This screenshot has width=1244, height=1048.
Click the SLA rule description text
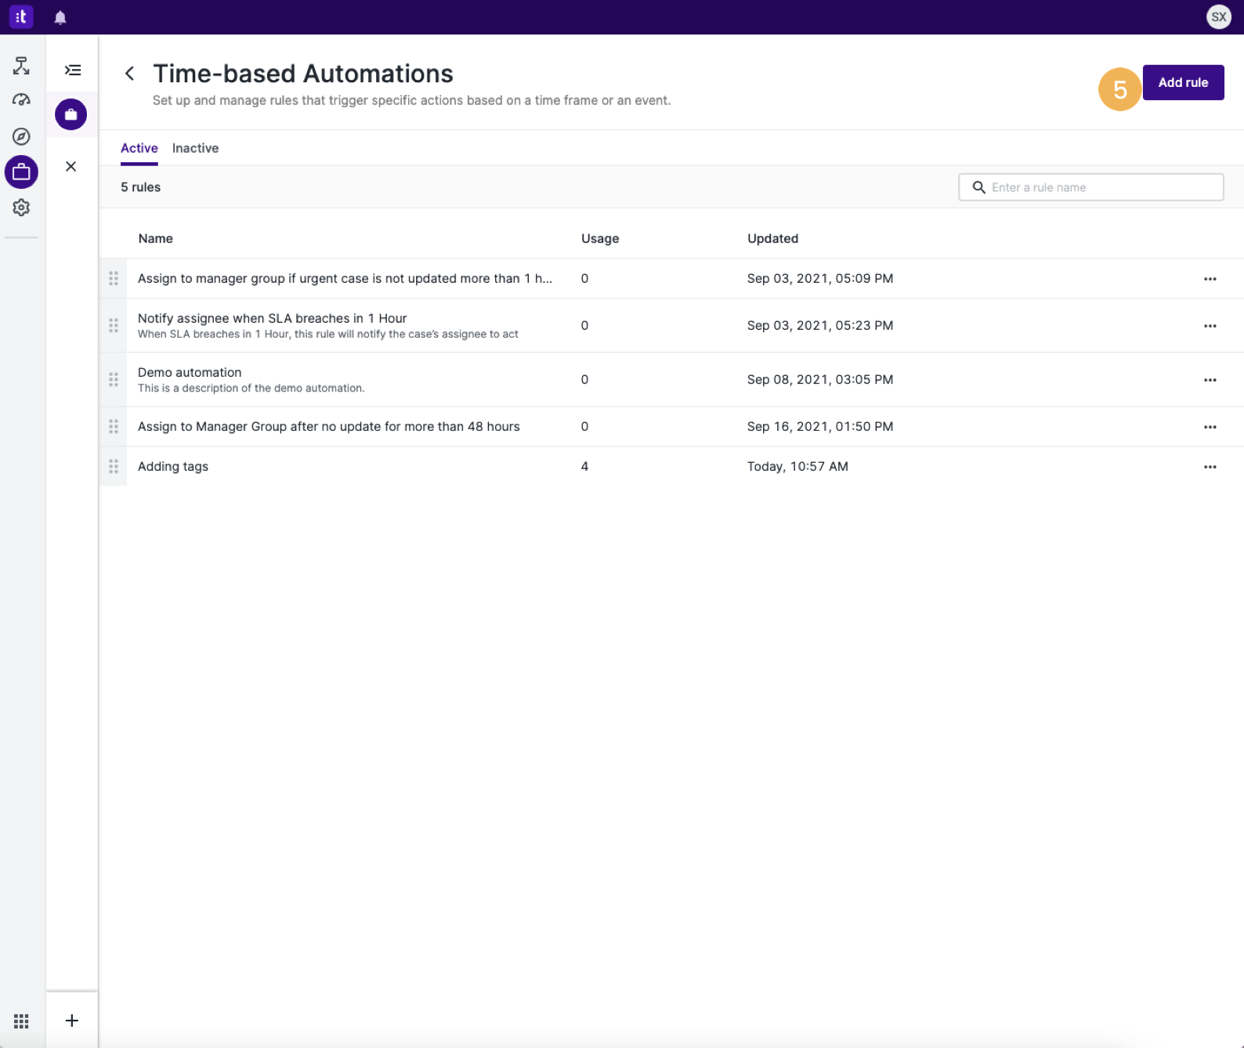(x=328, y=334)
